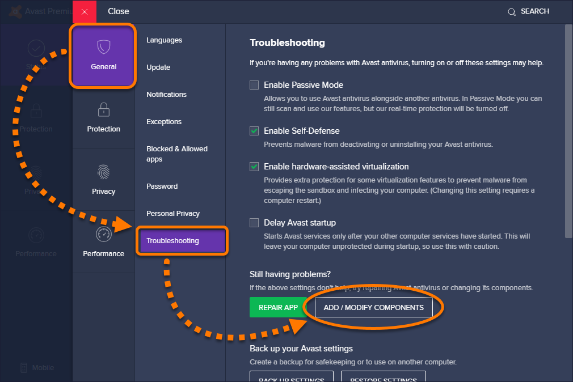Click the vertical scrollbar thumb
This screenshot has width=573, height=382.
[568, 130]
